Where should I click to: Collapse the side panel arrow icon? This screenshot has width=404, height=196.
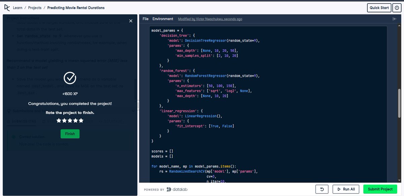395,19
